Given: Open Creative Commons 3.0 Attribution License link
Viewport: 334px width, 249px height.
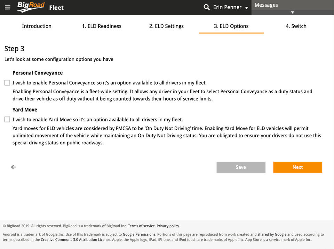Looking at the screenshot, I should [x=76, y=240].
